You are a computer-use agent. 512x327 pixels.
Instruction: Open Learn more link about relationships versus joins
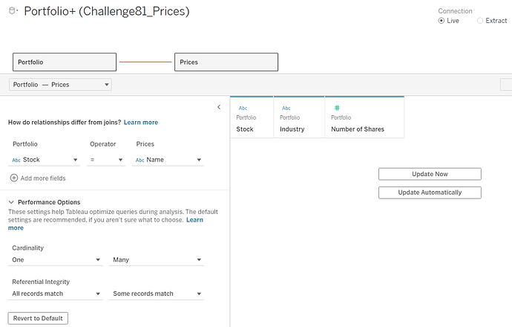click(140, 123)
